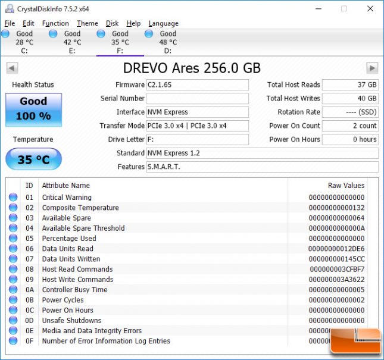Minimize the CrystalDiskInfo window
This screenshot has height=360, width=384.
click(x=319, y=9)
